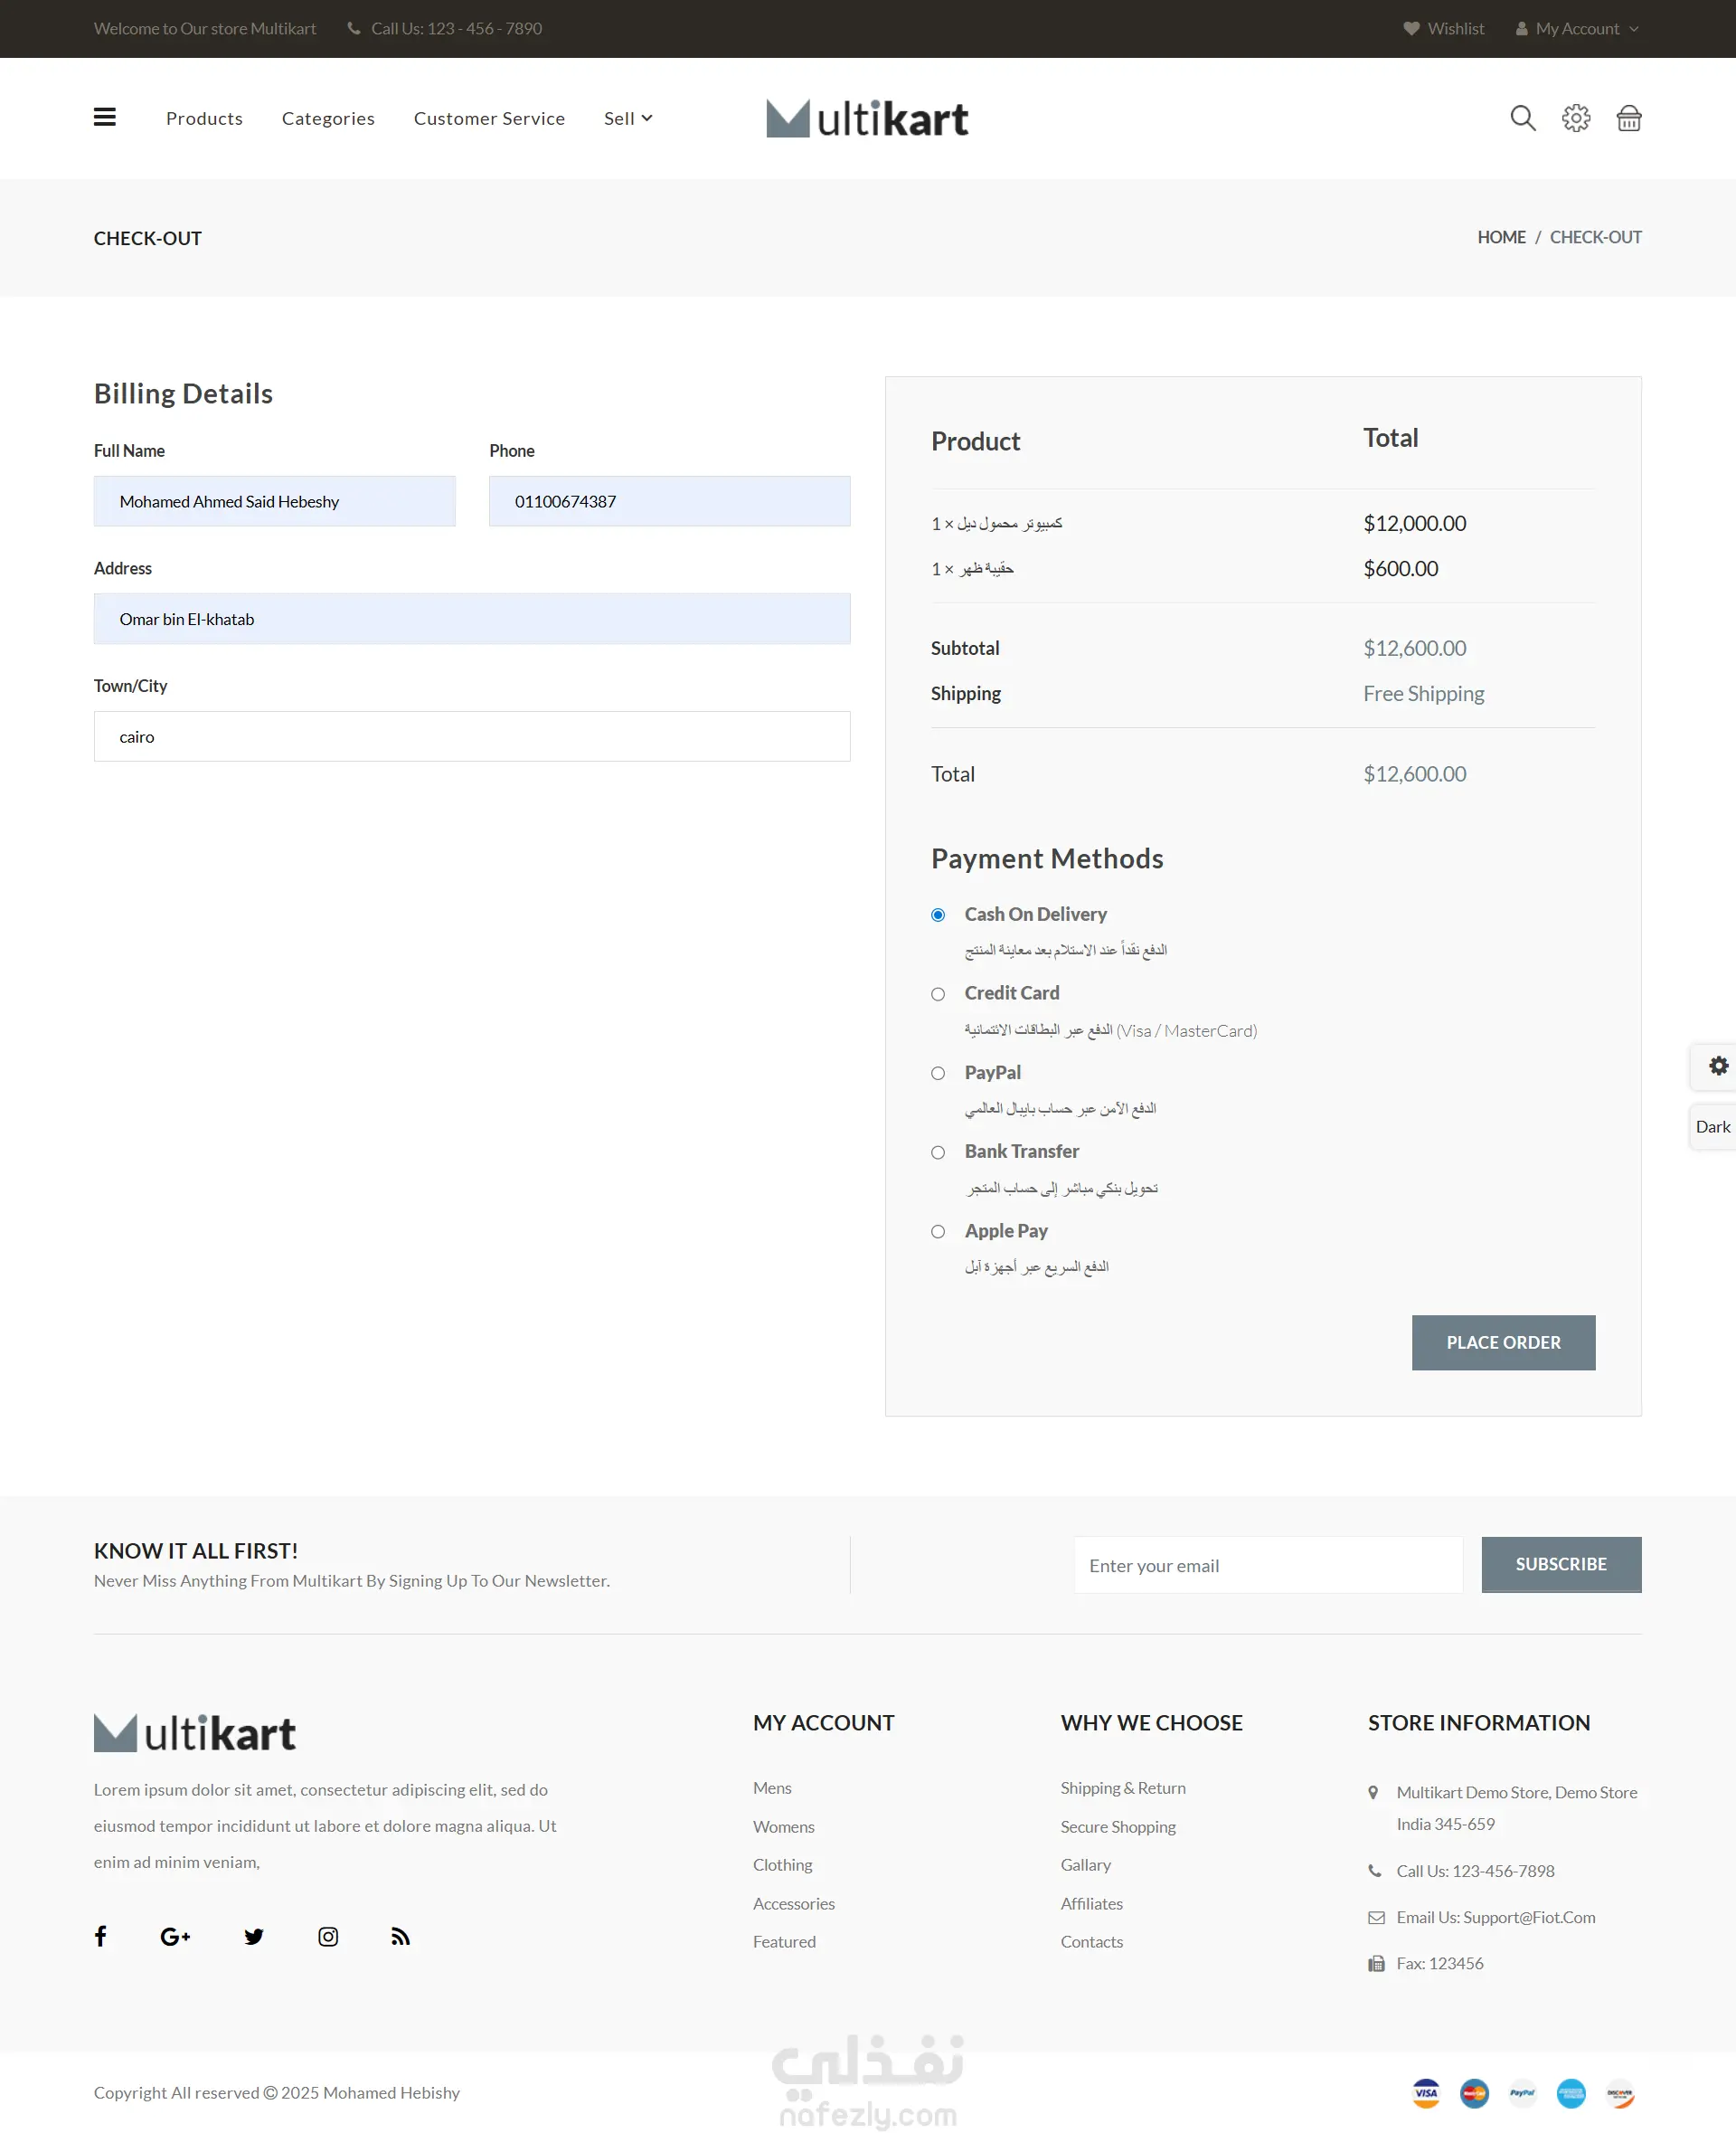The width and height of the screenshot is (1736, 2133).
Task: Expand the Sell dropdown menu
Action: point(627,118)
